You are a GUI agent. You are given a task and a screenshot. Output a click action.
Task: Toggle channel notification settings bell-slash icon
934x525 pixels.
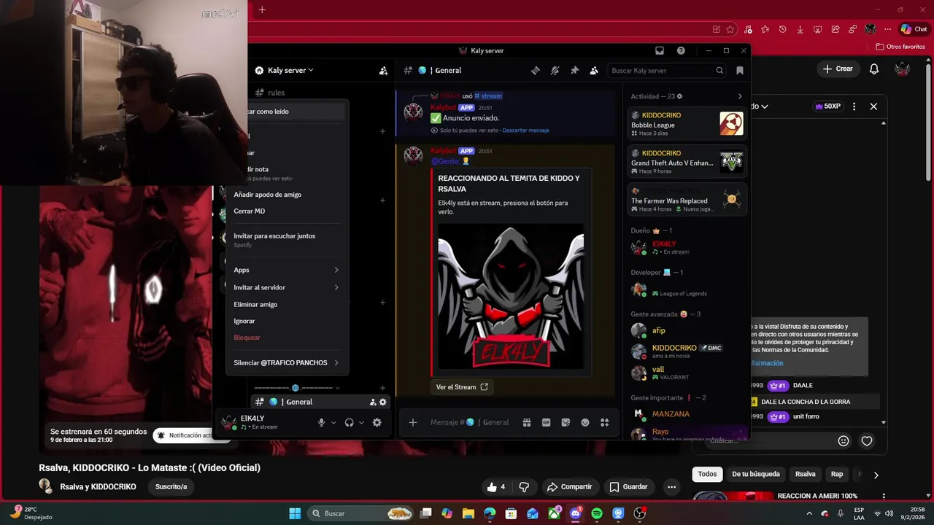555,71
